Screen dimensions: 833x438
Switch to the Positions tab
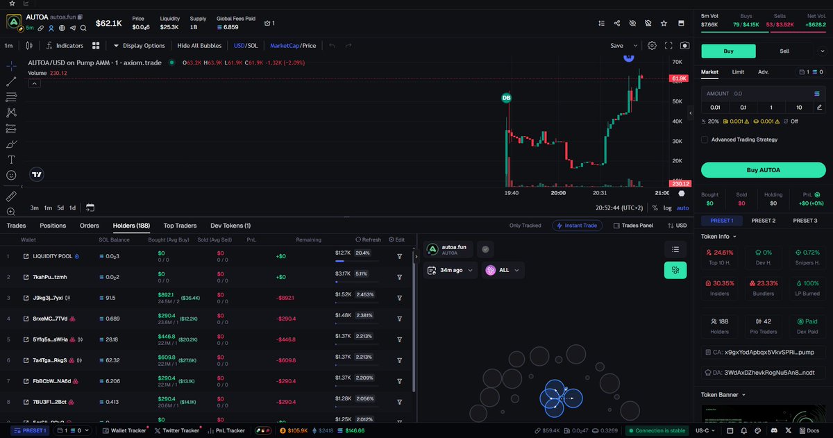pyautogui.click(x=53, y=226)
